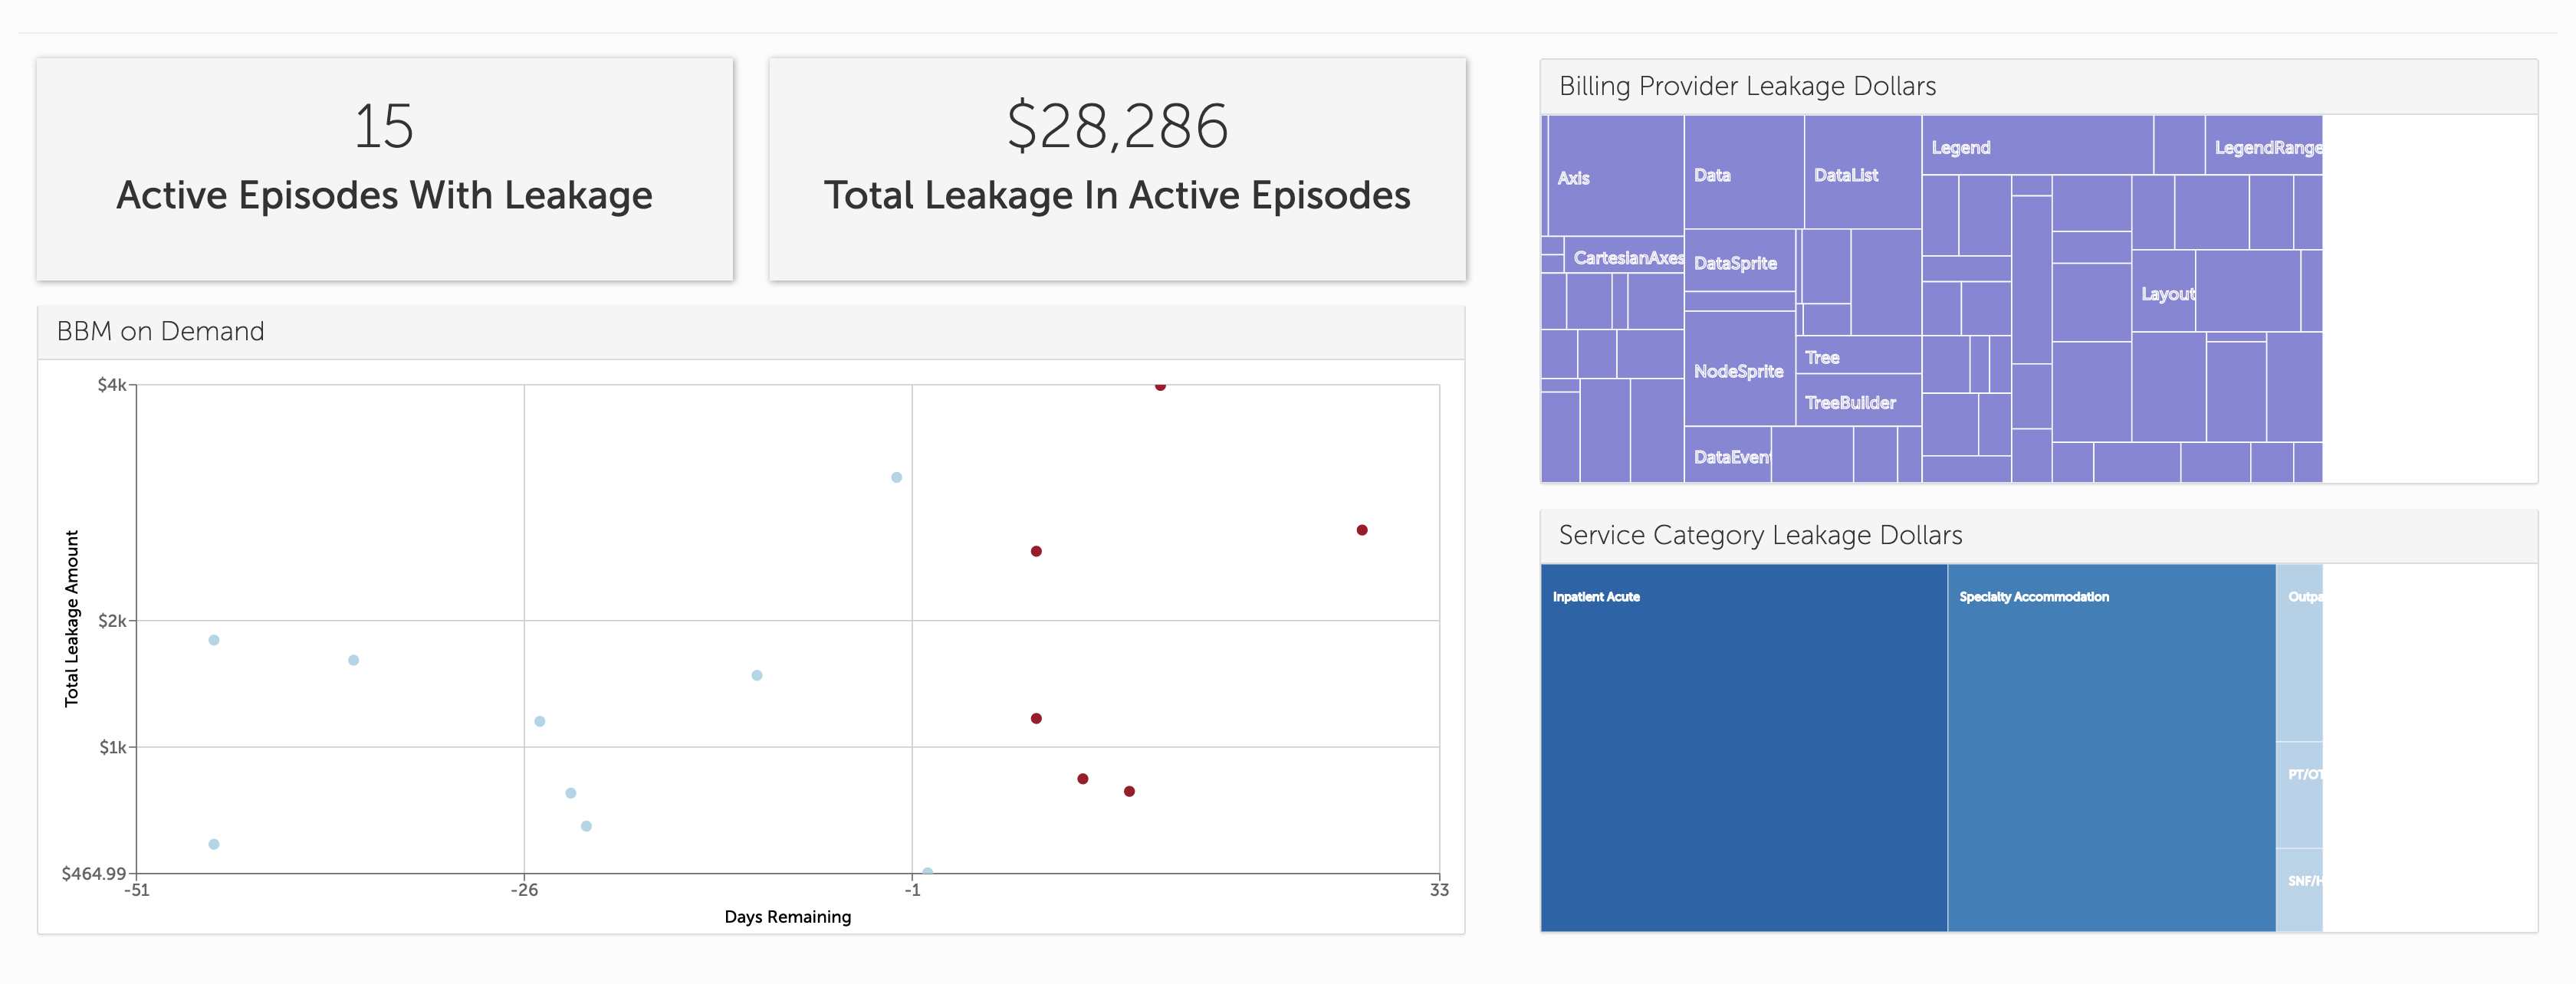Click the CartesianAxes treemap cell

pyautogui.click(x=1624, y=256)
